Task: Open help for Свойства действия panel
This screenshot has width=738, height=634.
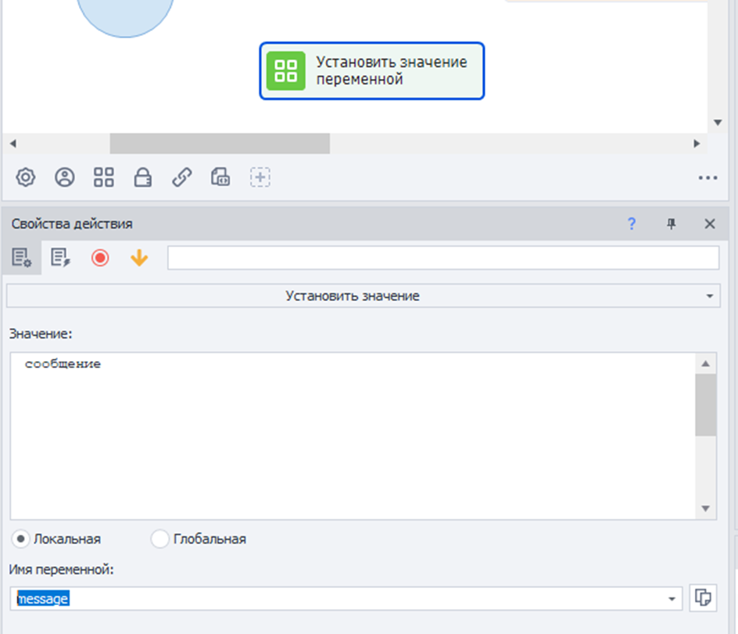Action: click(632, 224)
